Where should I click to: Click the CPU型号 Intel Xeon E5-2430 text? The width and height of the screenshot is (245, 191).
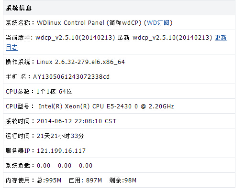pyautogui.click(x=106, y=106)
